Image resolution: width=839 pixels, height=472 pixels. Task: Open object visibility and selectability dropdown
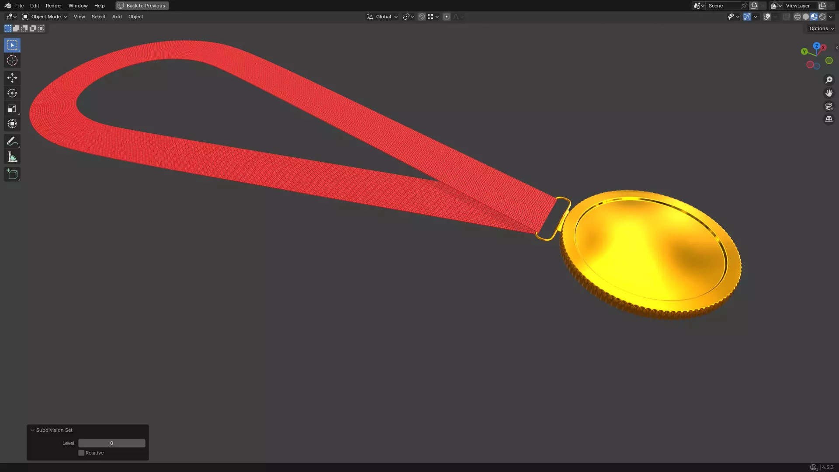733,17
